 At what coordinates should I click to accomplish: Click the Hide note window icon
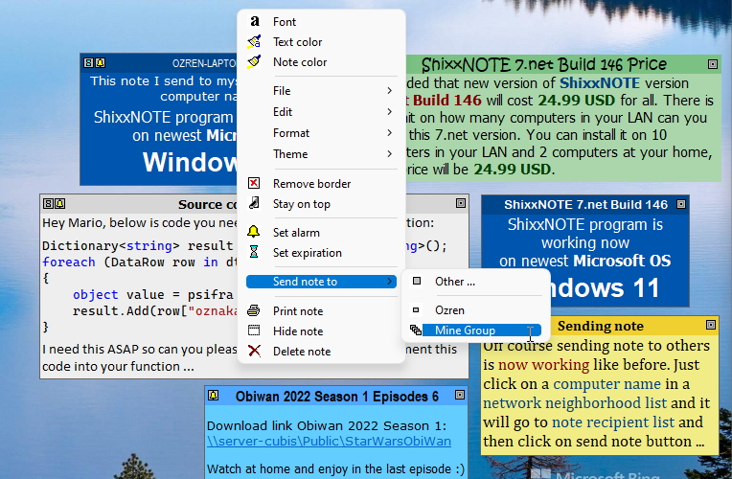[x=254, y=331]
